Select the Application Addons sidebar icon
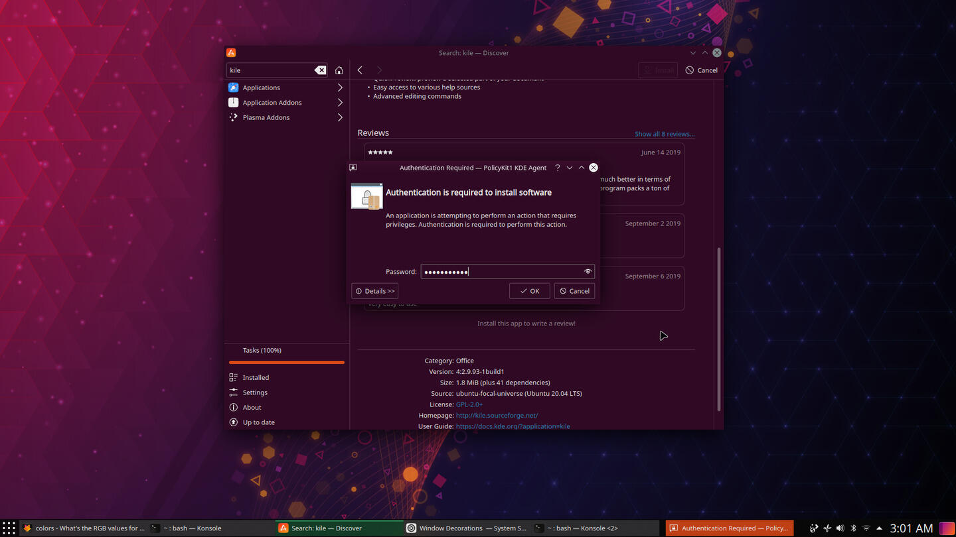 point(234,103)
